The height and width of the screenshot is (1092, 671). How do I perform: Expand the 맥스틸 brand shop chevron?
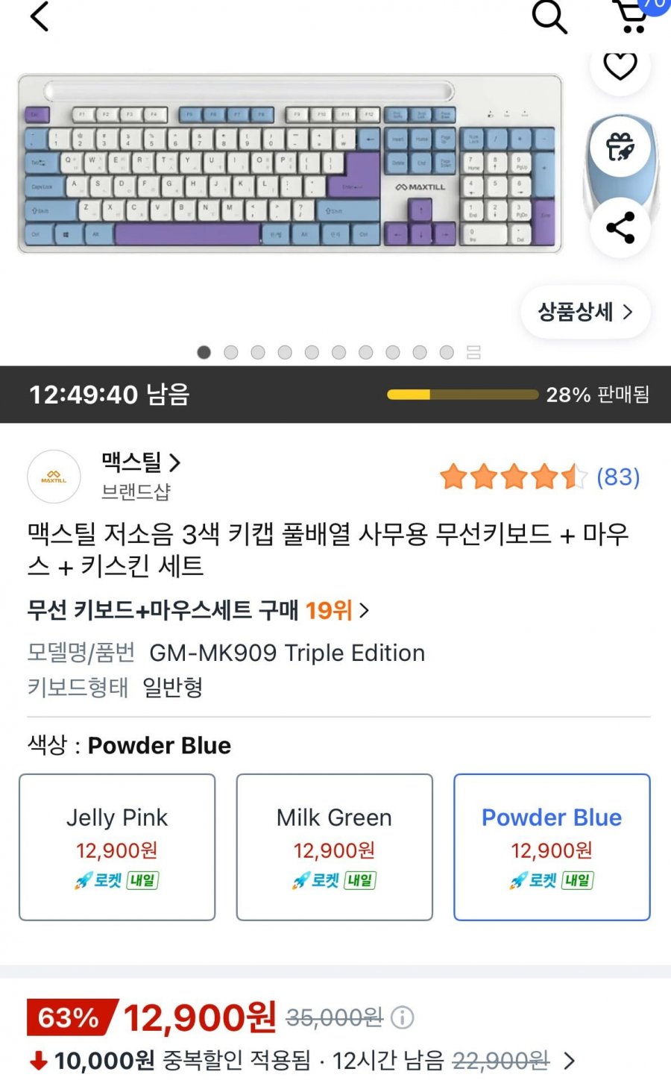point(175,463)
